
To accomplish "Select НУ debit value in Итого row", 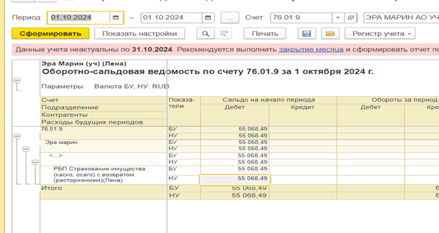I will click(249, 196).
